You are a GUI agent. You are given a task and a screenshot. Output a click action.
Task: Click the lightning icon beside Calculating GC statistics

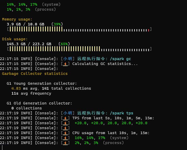point(65,64)
